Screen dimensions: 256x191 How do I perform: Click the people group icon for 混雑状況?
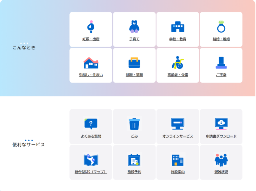(221, 160)
